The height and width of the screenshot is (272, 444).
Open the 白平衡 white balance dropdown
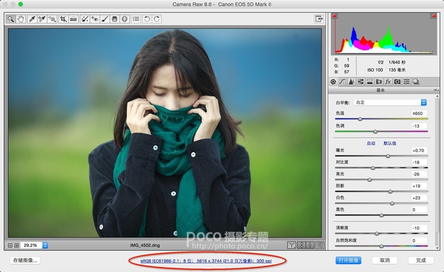pyautogui.click(x=390, y=103)
